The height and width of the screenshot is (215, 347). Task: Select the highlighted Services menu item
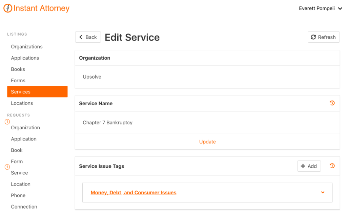[37, 91]
